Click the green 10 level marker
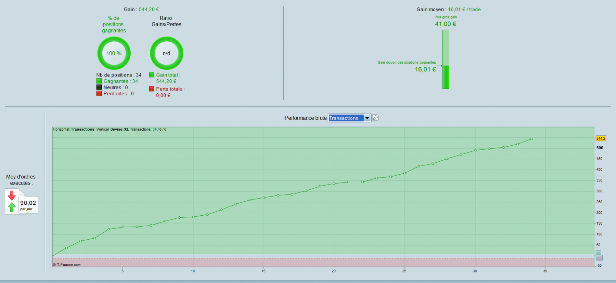The image size is (616, 283). [x=599, y=253]
